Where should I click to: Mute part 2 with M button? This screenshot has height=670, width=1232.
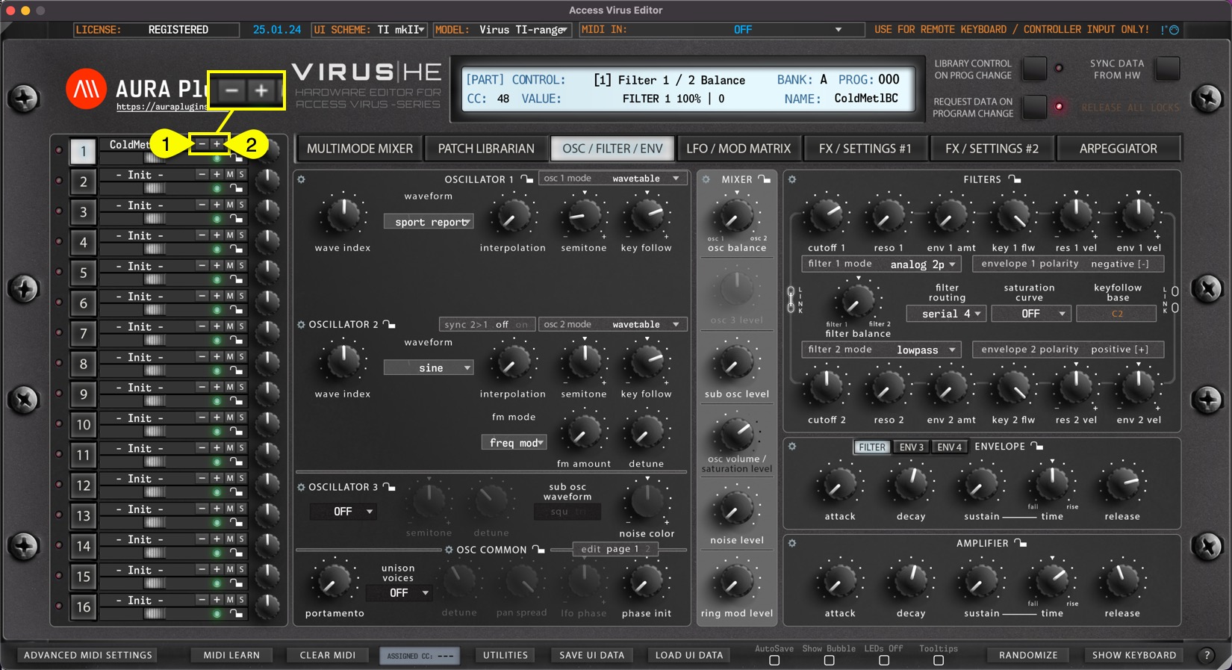coord(230,174)
